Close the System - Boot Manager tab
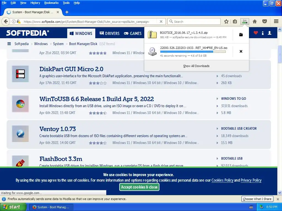 [58, 12]
